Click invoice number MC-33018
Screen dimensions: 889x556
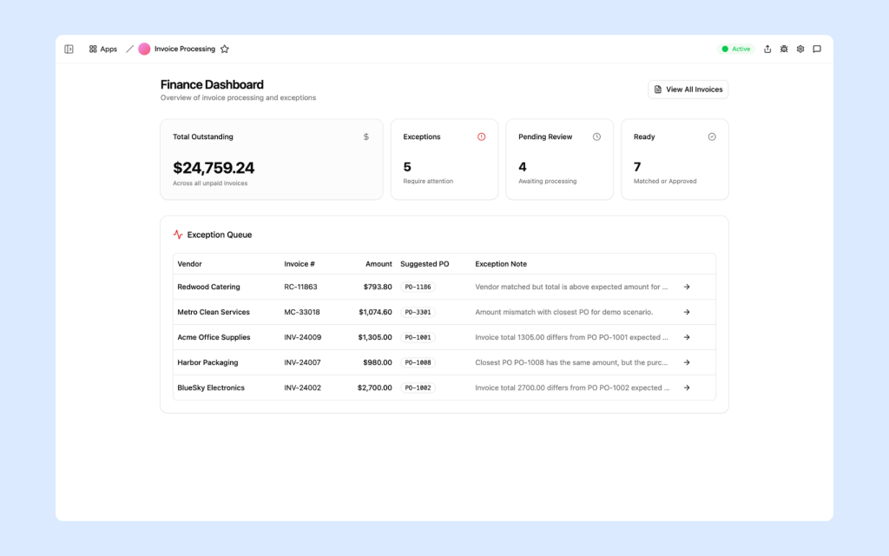point(302,312)
